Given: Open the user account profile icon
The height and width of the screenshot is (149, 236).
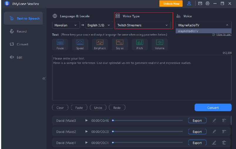Looking at the screenshot, I should point(189,4).
